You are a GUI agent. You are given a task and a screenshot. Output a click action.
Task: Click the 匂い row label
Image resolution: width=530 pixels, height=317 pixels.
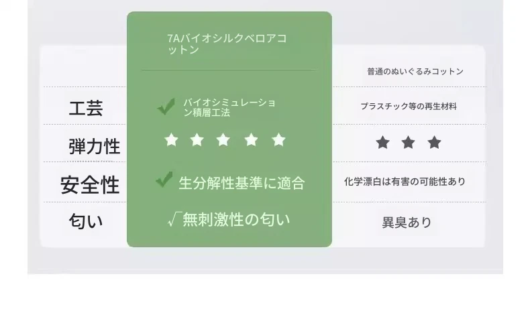coord(86,221)
